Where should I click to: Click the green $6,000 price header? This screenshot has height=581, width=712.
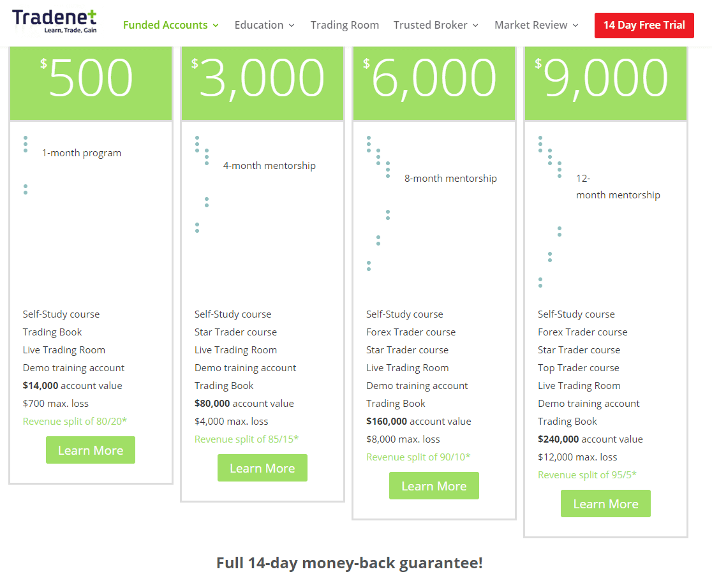coord(434,83)
